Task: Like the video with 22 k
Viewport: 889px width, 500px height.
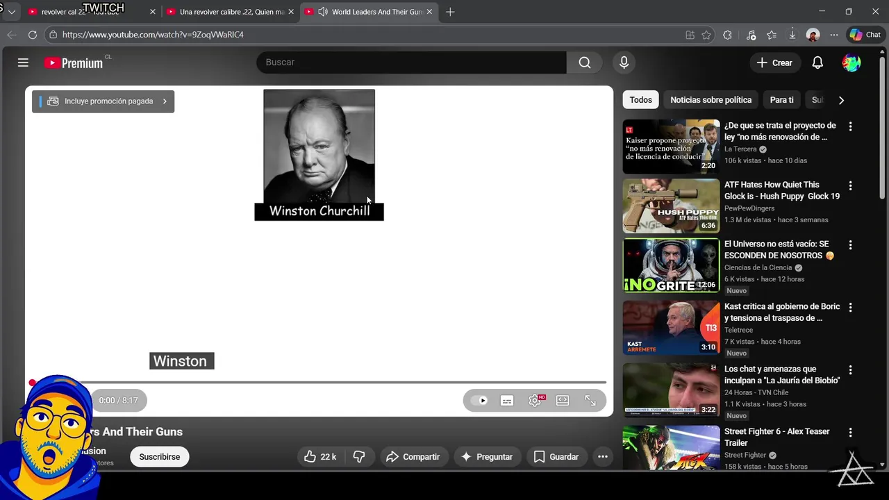Action: (320, 456)
